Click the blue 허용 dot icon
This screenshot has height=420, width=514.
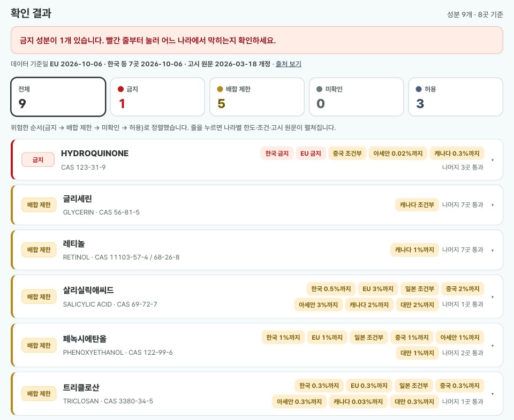419,89
